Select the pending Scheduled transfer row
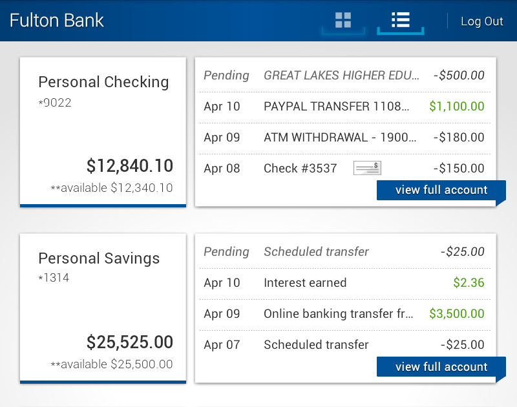517x407 pixels. 344,251
